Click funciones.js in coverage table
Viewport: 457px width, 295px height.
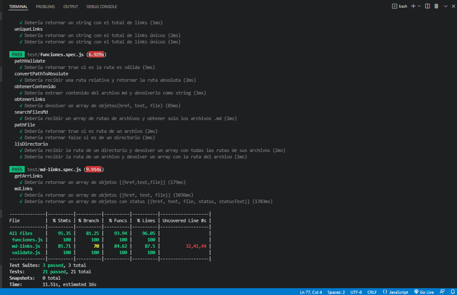coord(27,240)
